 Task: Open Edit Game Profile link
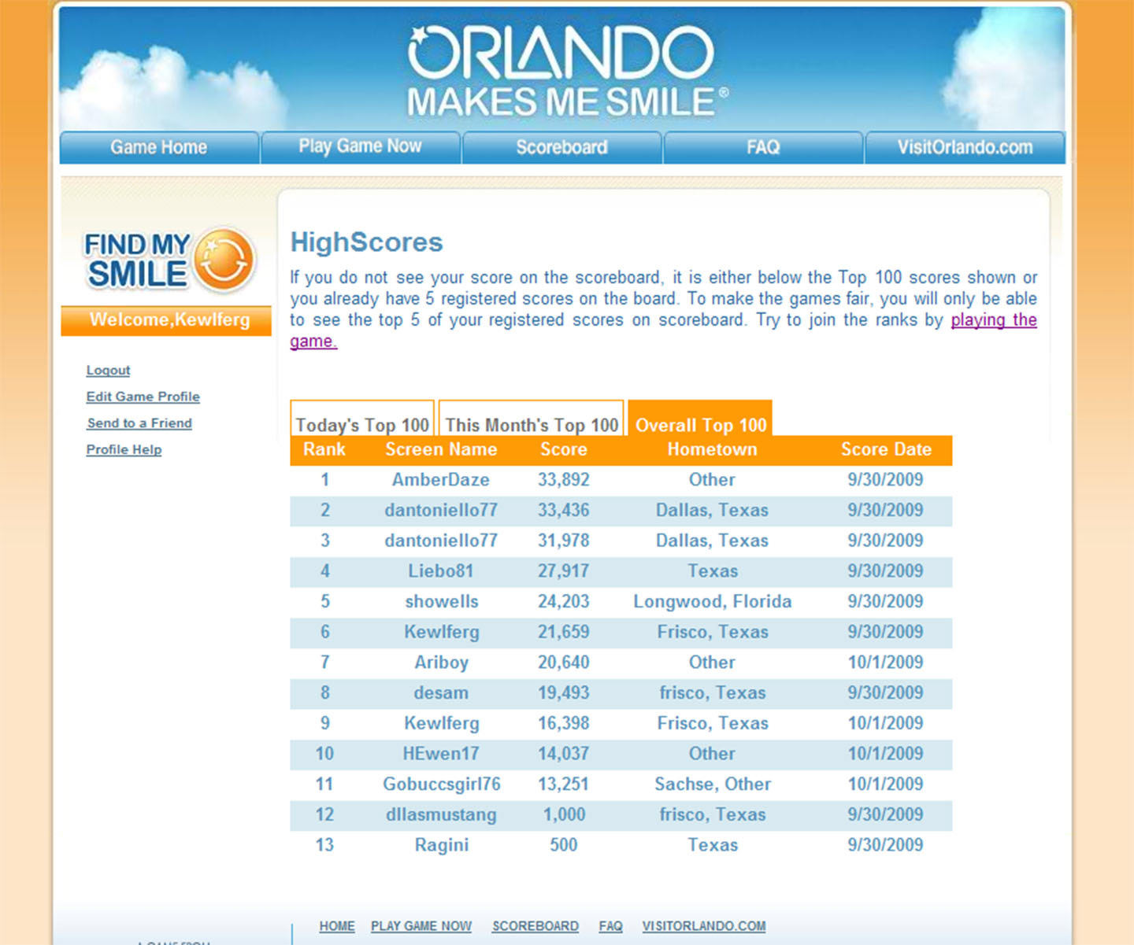coord(143,397)
